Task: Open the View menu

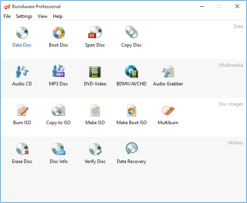Action: pos(43,16)
